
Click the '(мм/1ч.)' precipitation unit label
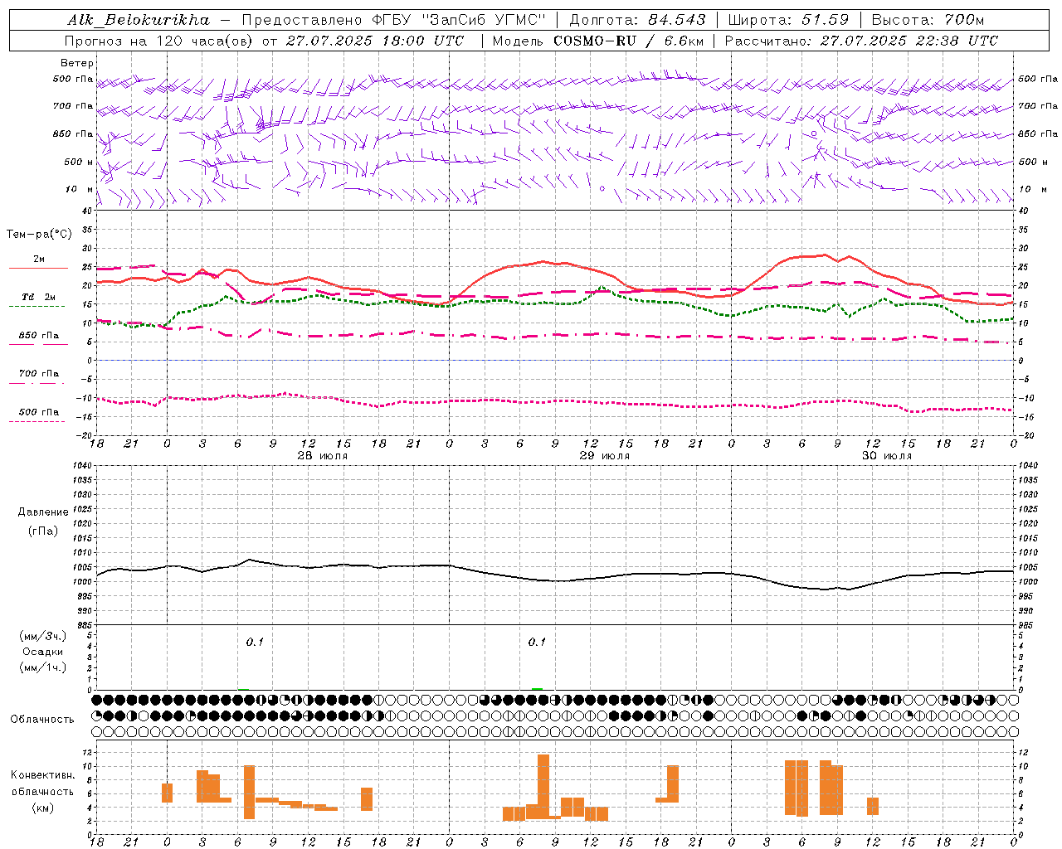click(x=43, y=667)
